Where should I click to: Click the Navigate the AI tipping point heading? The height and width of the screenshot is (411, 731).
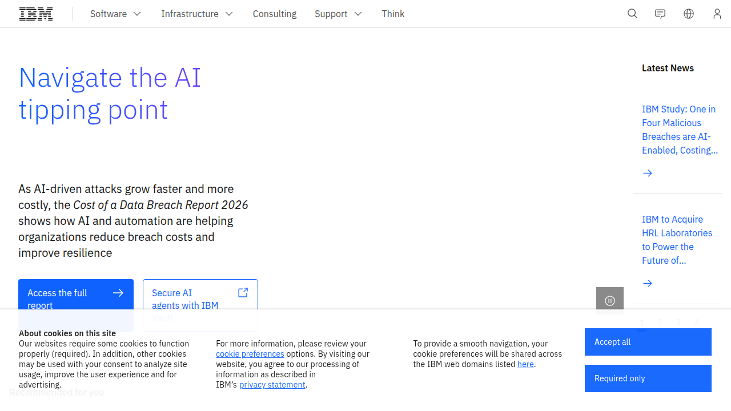pos(110,94)
